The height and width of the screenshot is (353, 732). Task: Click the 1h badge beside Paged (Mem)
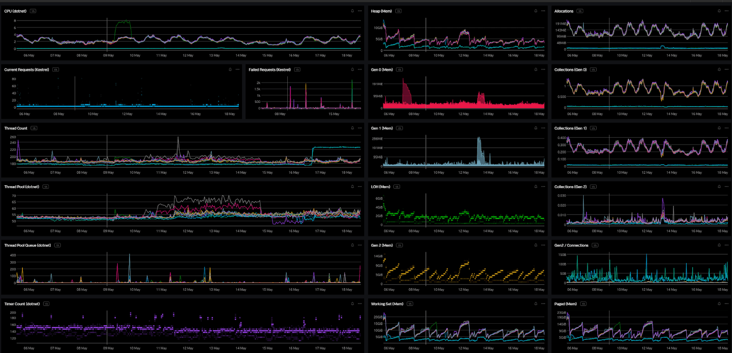click(583, 304)
